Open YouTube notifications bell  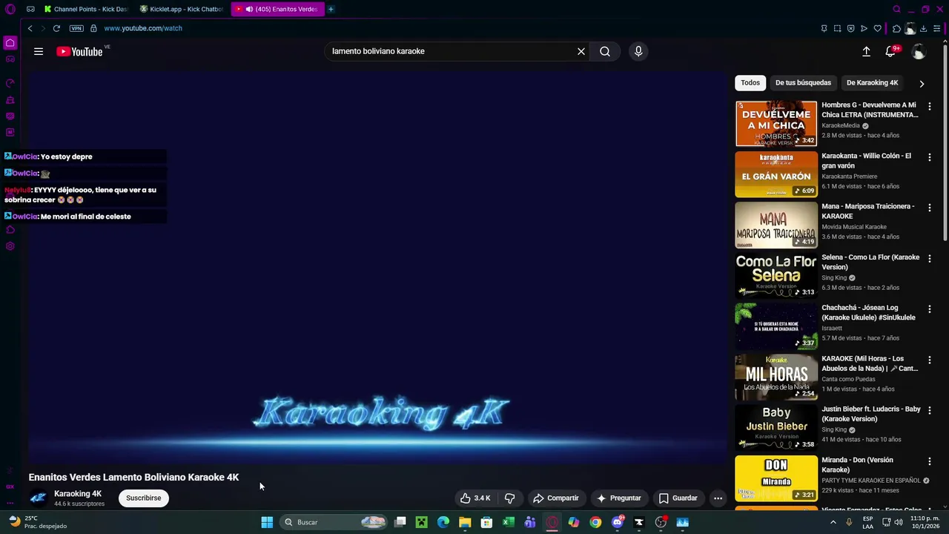pos(890,51)
